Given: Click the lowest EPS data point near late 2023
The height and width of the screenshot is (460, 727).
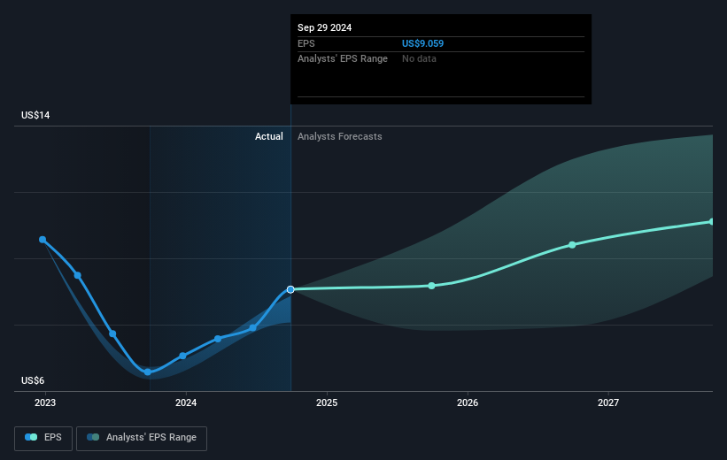Looking at the screenshot, I should [x=148, y=372].
